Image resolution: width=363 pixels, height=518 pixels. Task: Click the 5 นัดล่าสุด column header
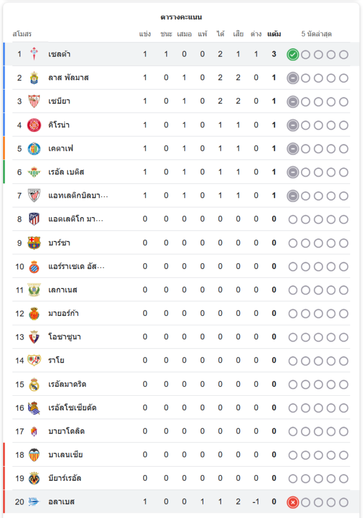click(x=316, y=34)
